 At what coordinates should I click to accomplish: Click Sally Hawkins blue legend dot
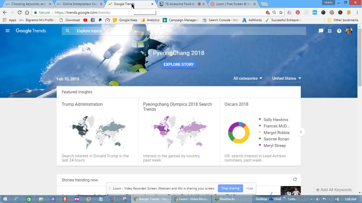click(260, 120)
